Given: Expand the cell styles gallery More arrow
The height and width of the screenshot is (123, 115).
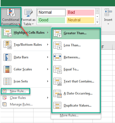Looking at the screenshot, I should click(97, 22).
